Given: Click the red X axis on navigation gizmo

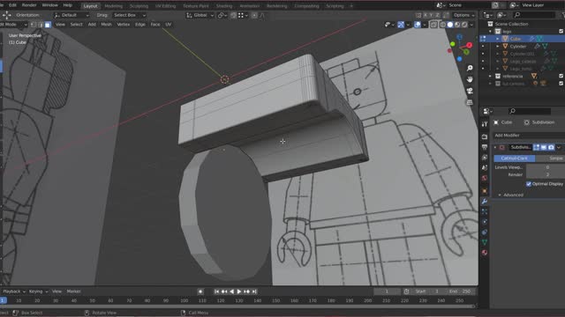Looking at the screenshot, I should (469, 45).
